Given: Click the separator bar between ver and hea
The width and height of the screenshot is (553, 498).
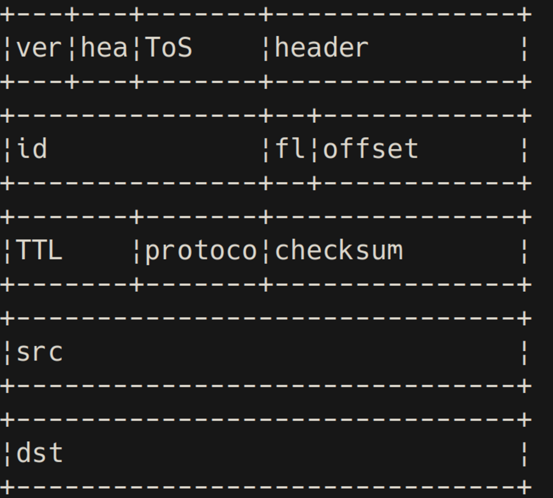Looking at the screenshot, I should coord(71,48).
